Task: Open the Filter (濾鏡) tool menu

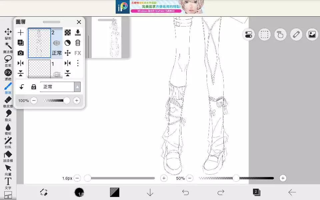Action: pyautogui.click(x=8, y=74)
